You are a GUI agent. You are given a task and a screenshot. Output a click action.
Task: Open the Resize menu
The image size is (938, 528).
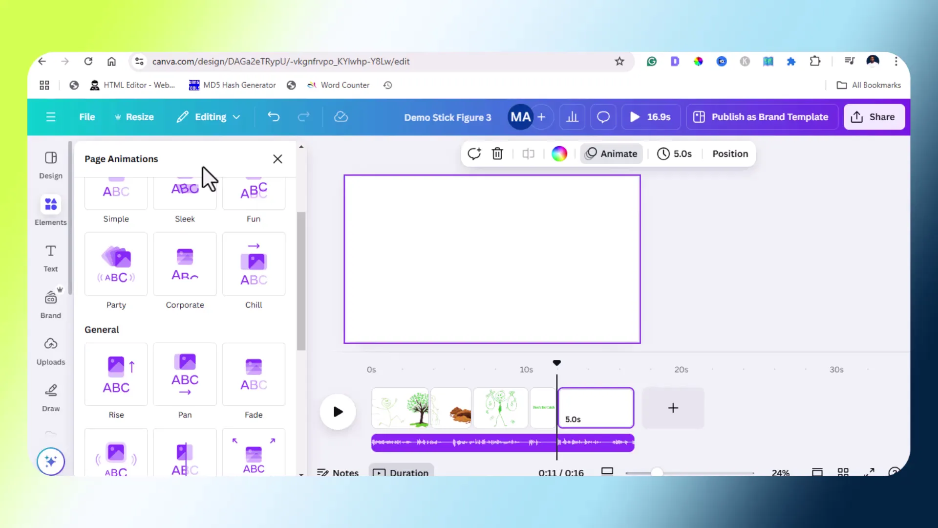[x=134, y=117]
